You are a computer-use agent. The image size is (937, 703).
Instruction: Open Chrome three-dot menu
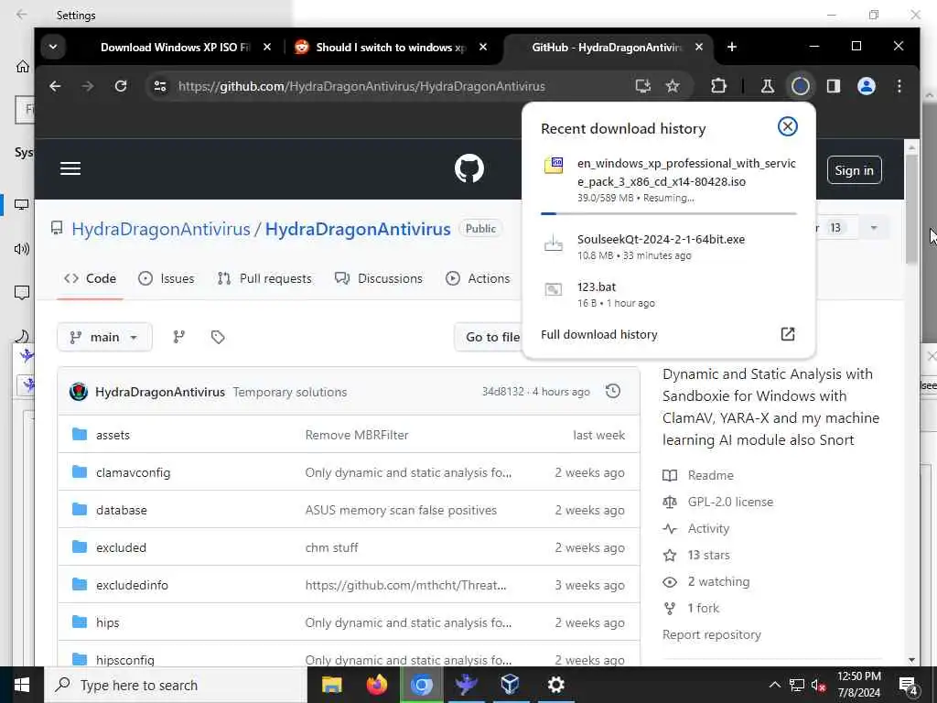pos(899,86)
